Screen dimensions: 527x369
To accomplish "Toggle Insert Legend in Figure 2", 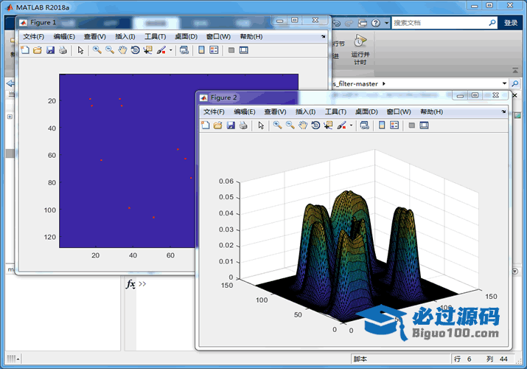I will click(394, 125).
